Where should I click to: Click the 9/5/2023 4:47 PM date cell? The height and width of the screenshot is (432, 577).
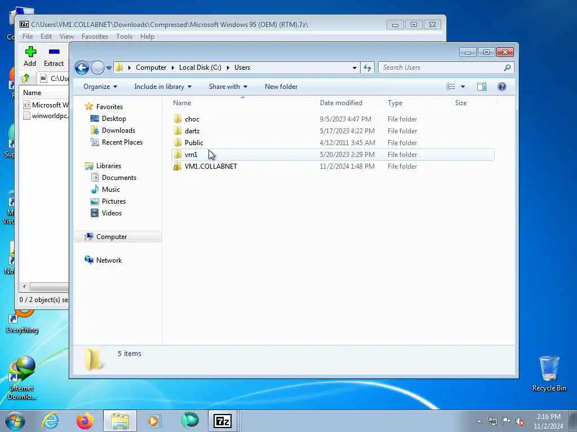(x=345, y=119)
